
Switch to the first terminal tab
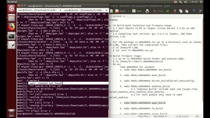[x=38, y=10]
